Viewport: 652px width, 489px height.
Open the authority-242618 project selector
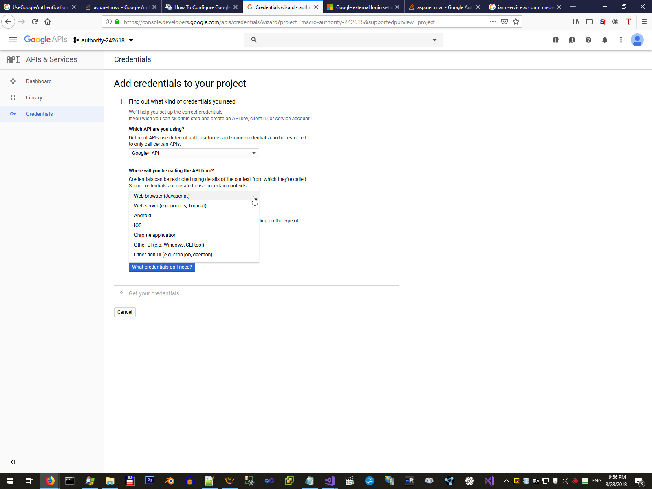click(104, 40)
